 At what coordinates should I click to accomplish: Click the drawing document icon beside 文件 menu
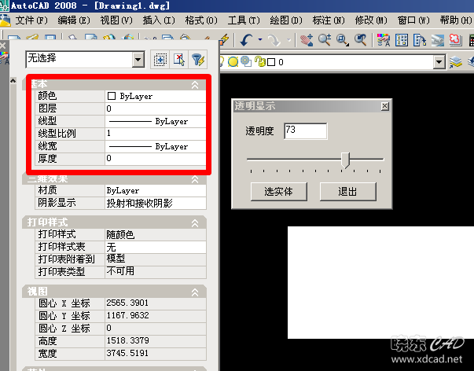(x=6, y=20)
